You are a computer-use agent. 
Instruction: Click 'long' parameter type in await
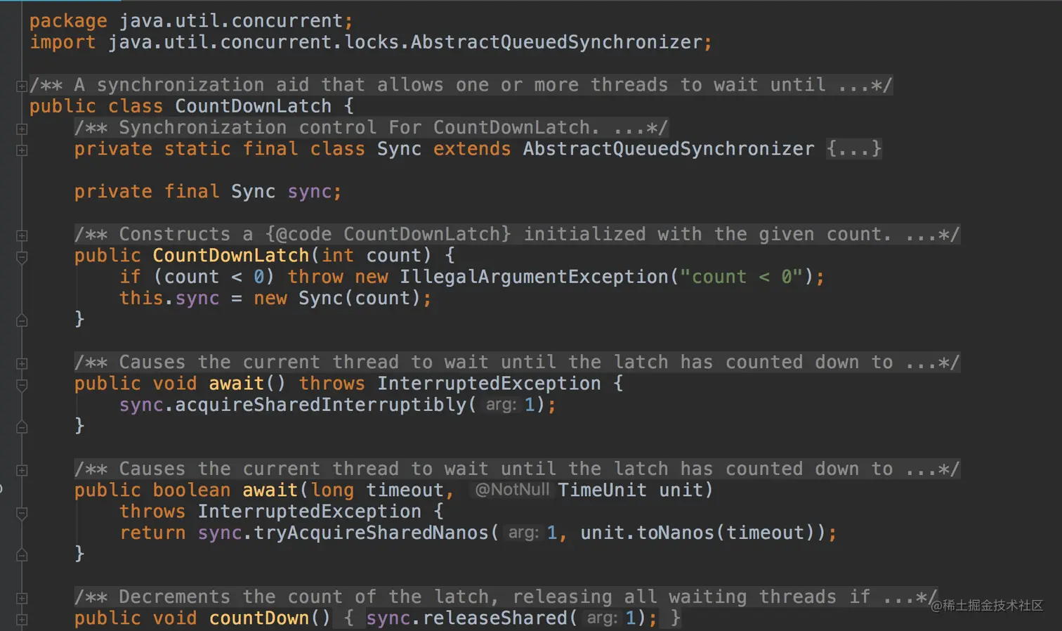(x=332, y=490)
